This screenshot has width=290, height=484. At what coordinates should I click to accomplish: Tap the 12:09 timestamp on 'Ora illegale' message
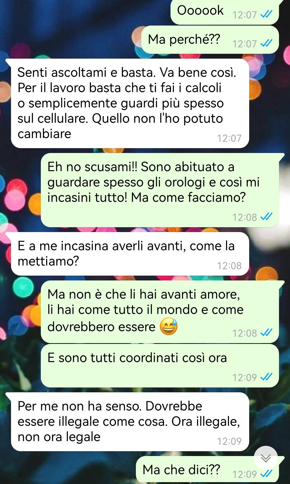coord(229,441)
